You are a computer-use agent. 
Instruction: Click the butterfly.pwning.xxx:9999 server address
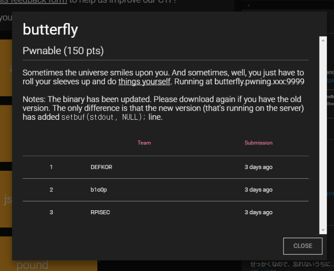tap(259, 81)
